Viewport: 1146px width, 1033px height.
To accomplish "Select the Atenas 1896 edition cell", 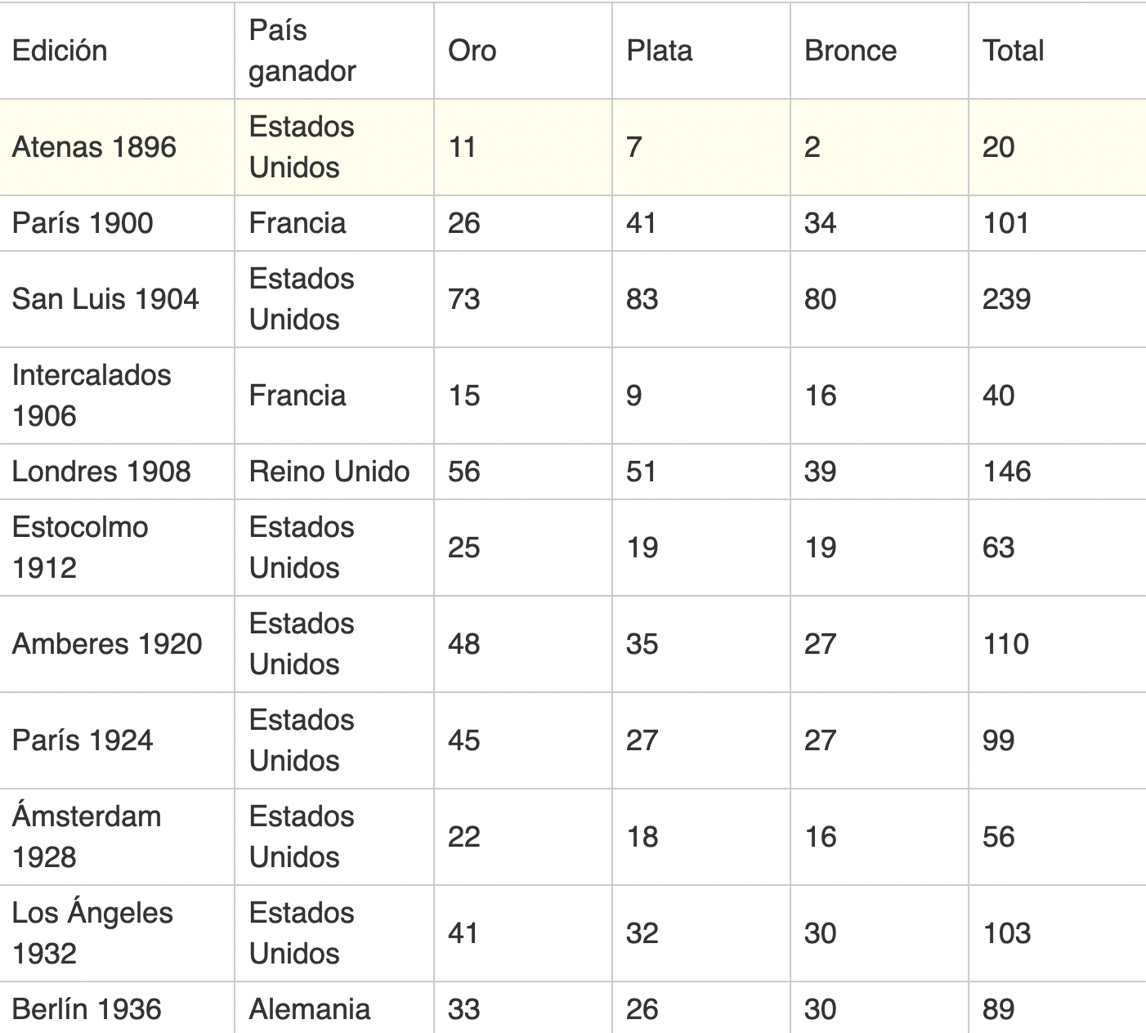I will (117, 147).
